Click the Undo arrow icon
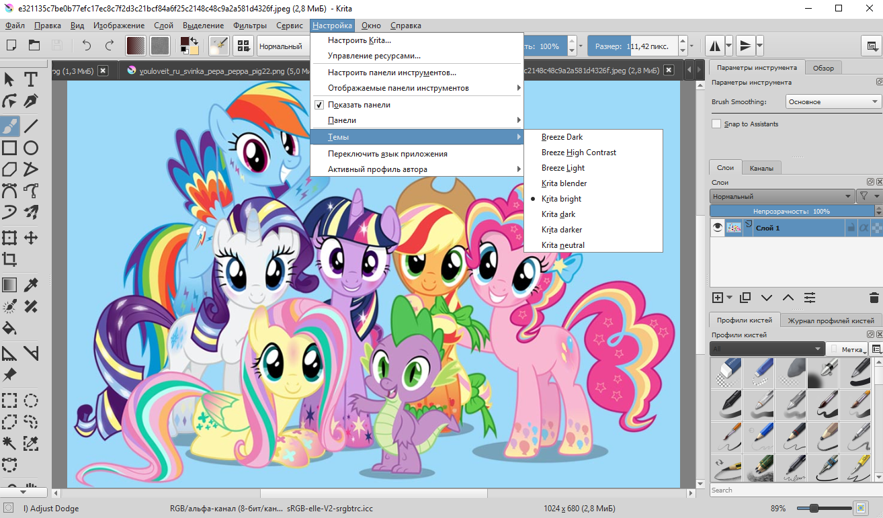 86,46
